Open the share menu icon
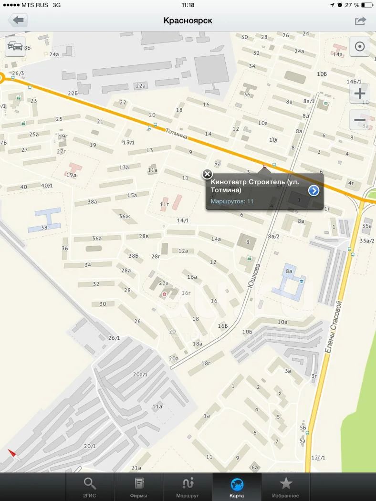This screenshot has width=376, height=501. [360, 21]
